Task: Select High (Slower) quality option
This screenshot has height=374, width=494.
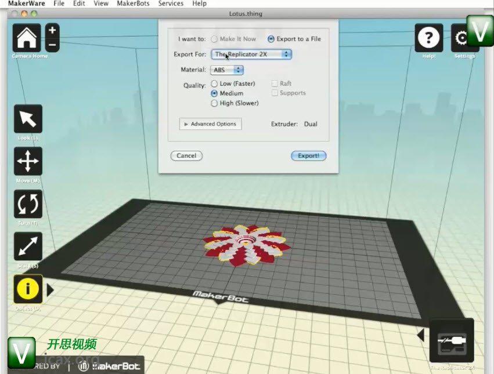Action: pos(215,103)
